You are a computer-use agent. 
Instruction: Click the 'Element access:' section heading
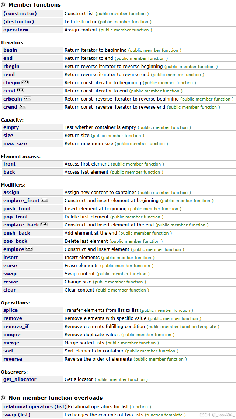tap(21, 156)
